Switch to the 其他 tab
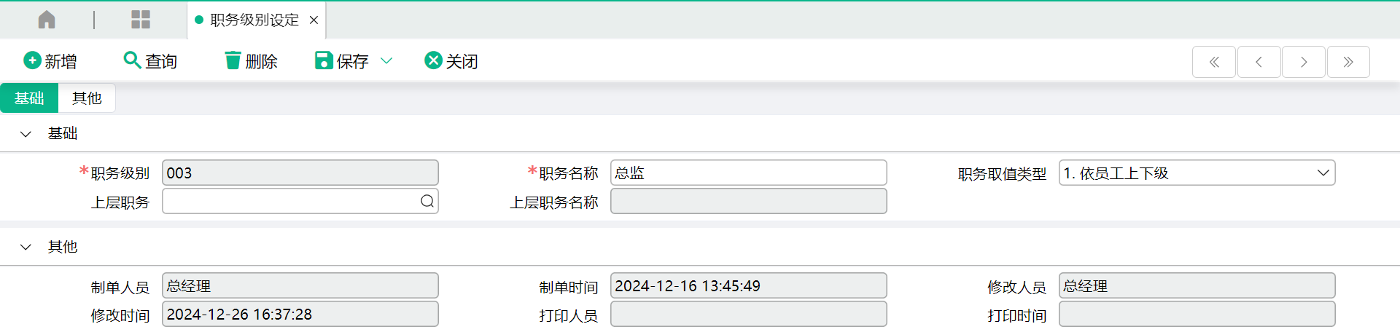 click(87, 98)
